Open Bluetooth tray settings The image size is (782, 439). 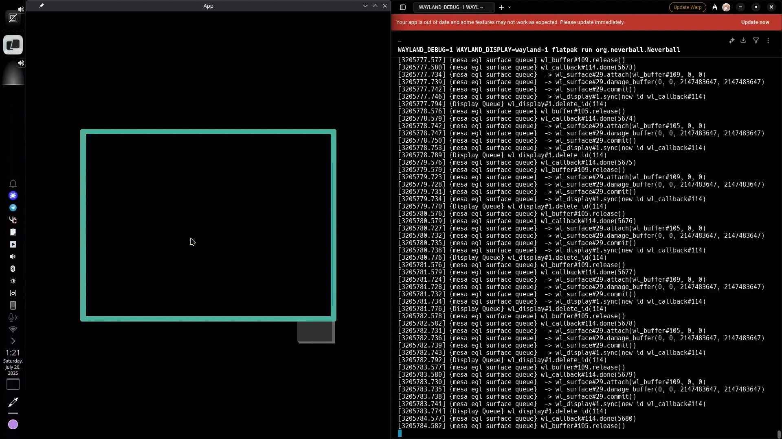(13, 269)
